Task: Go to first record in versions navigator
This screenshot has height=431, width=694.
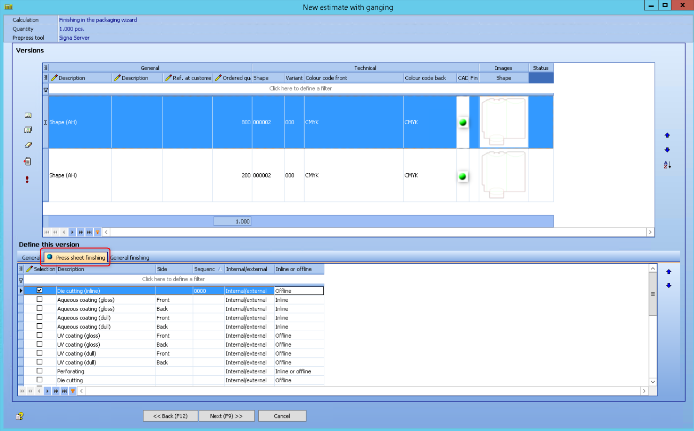Action: click(x=47, y=232)
